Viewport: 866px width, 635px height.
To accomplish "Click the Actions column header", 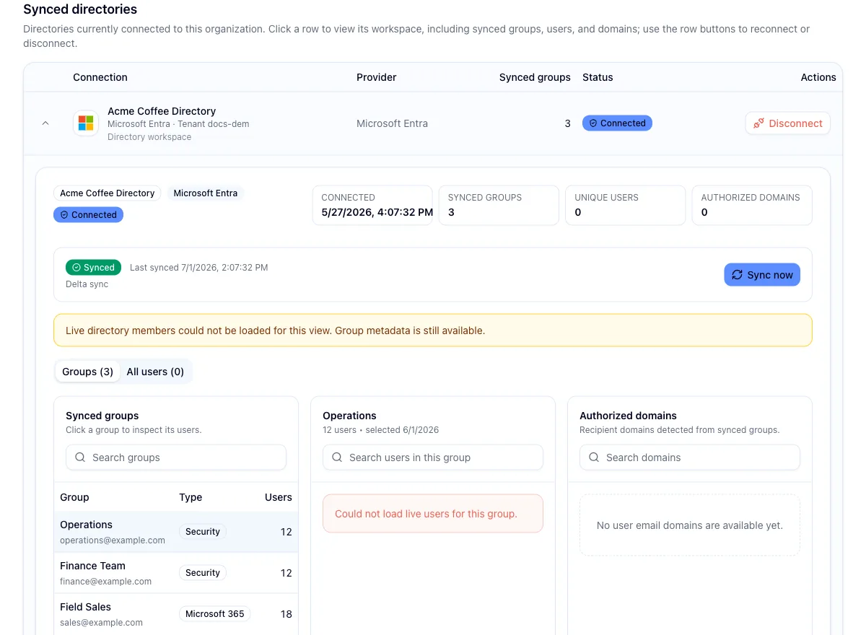I will point(818,77).
